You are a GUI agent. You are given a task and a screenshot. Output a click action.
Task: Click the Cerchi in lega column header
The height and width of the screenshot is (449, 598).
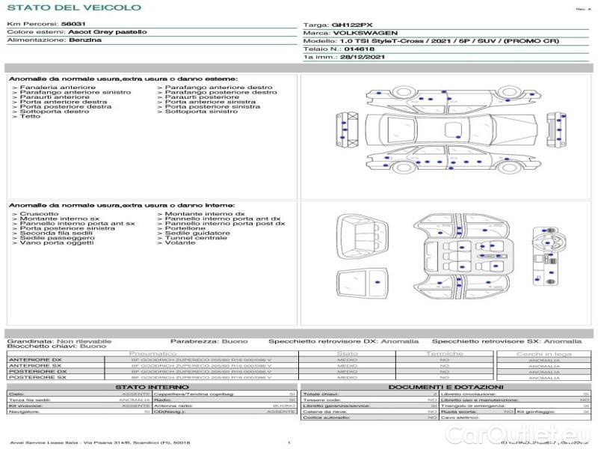click(x=543, y=353)
